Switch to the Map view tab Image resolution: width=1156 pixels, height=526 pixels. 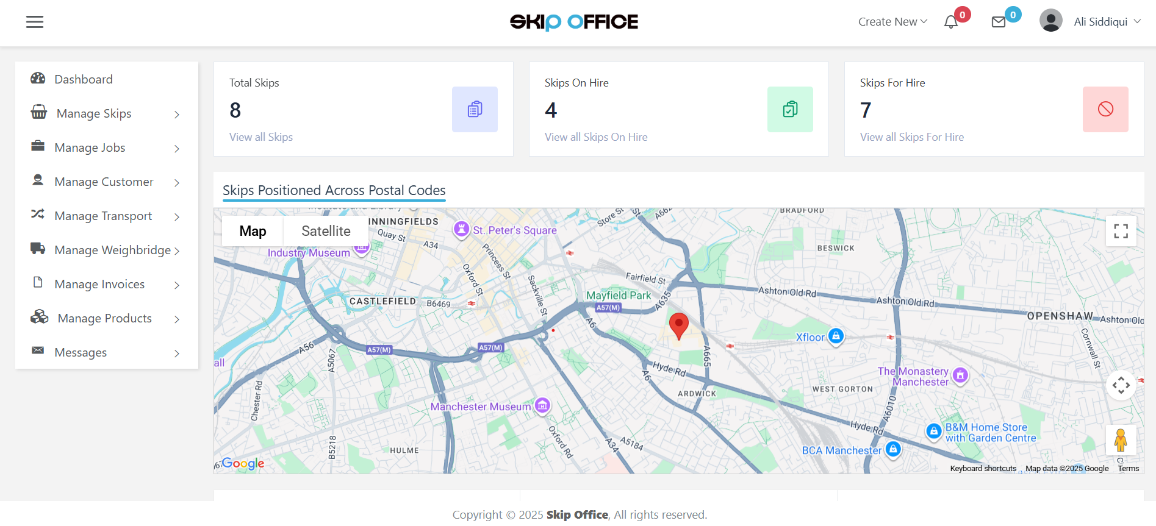[x=253, y=231]
